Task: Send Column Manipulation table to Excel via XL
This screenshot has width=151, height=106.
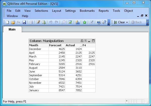Action: pyautogui.click(x=86, y=41)
